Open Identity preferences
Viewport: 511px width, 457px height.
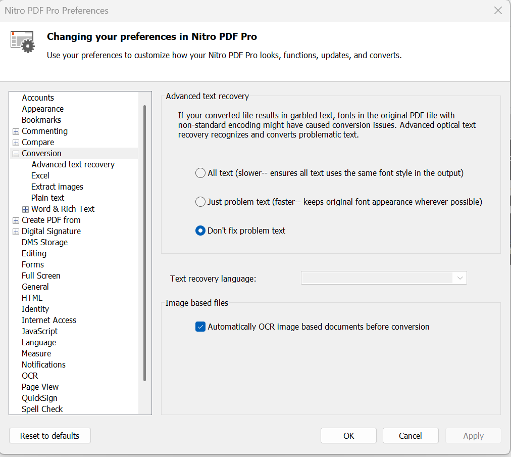pos(35,309)
